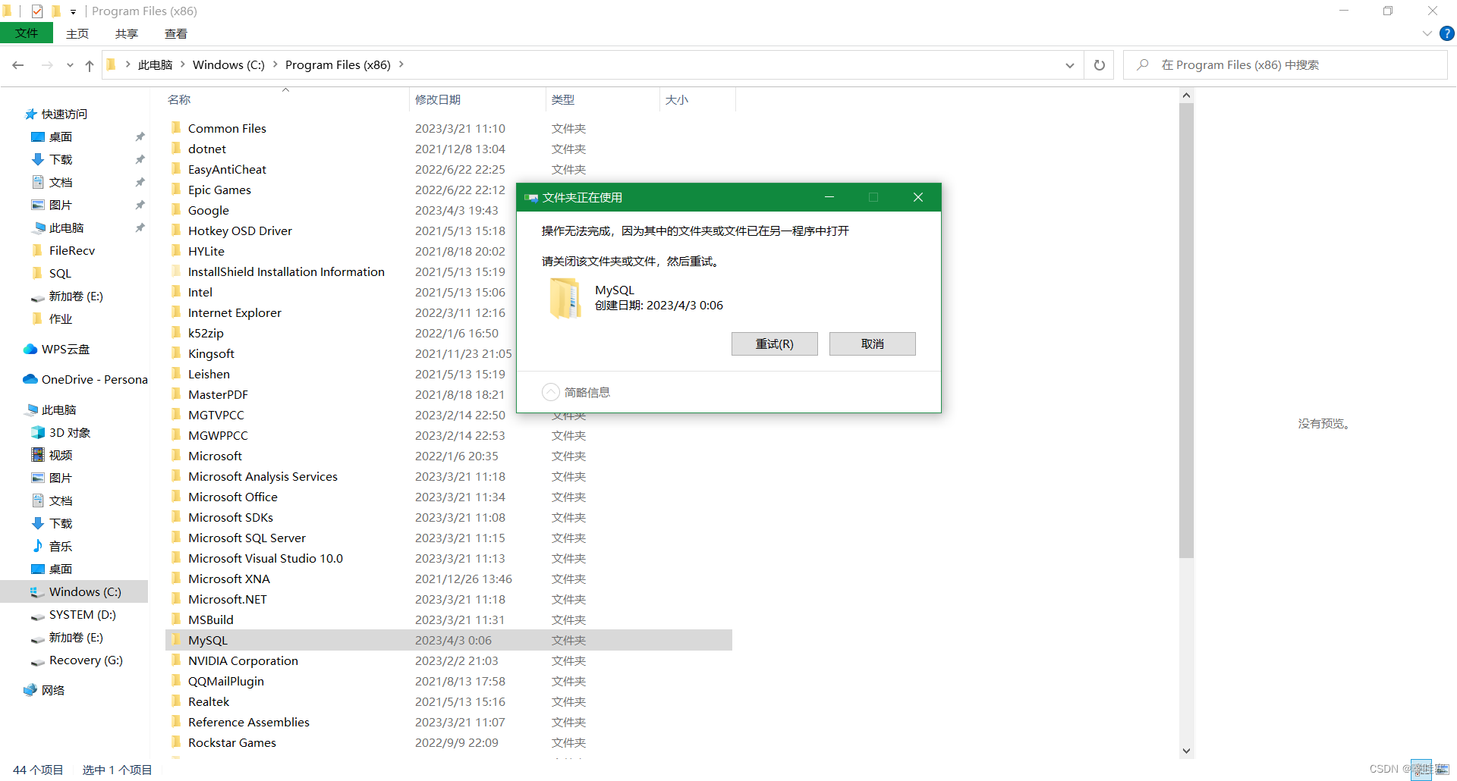Open 下载 under quick access
This screenshot has width=1457, height=781.
61,159
